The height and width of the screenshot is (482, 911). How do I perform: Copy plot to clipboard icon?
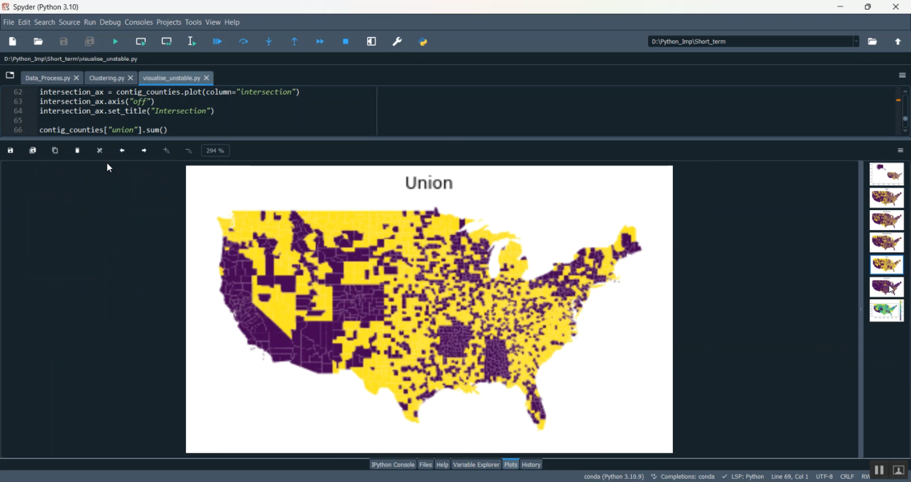tap(55, 151)
